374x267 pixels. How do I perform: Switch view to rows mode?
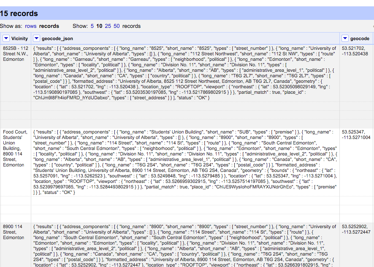tap(30, 26)
